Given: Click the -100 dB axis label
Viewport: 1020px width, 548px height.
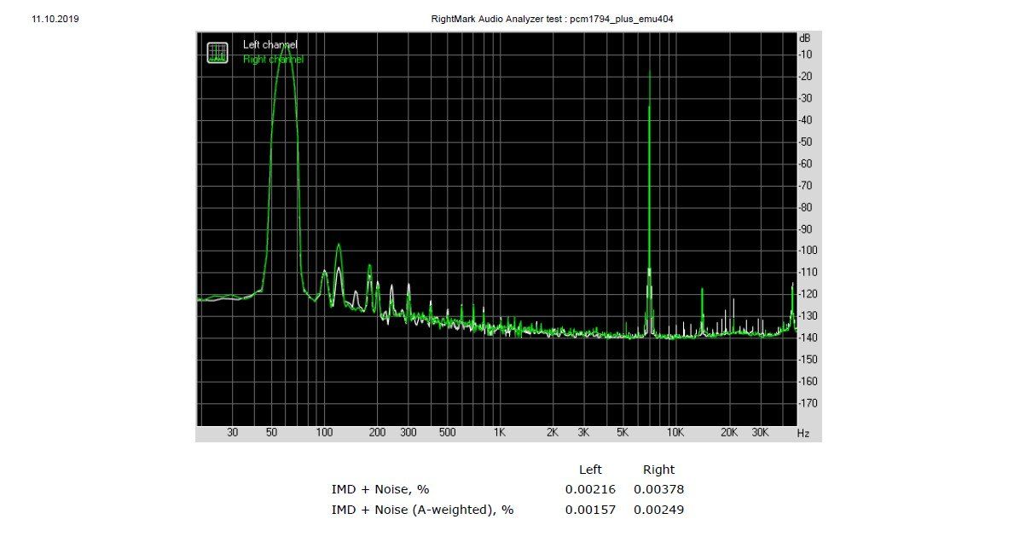Looking at the screenshot, I should 808,251.
